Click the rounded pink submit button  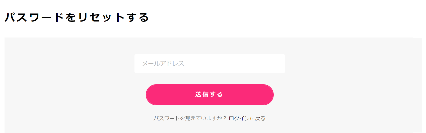[209, 94]
